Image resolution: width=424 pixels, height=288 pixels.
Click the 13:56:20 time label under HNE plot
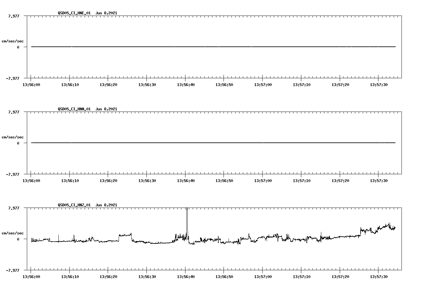(x=108, y=84)
